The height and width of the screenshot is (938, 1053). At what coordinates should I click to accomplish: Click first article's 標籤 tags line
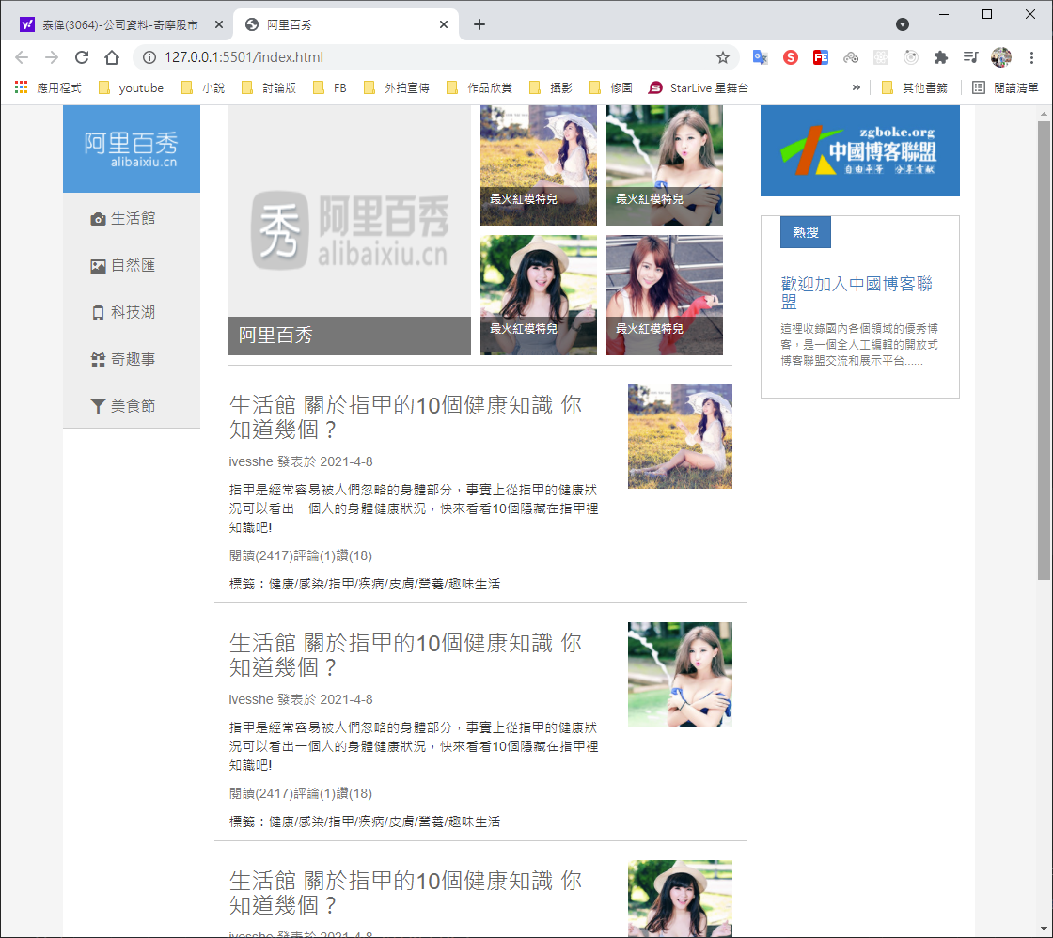[365, 585]
